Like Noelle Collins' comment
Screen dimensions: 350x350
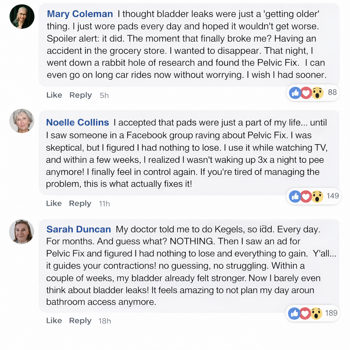click(54, 203)
